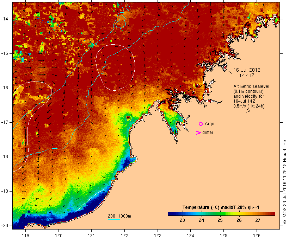
Task: Click the '(0.1m contours)' text
Action: pos(248,91)
